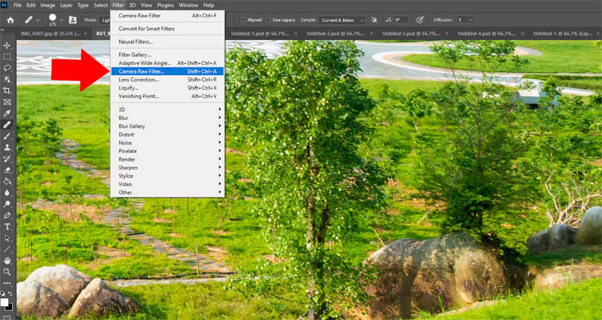Select the Rectangular Marquee tool

point(7,57)
